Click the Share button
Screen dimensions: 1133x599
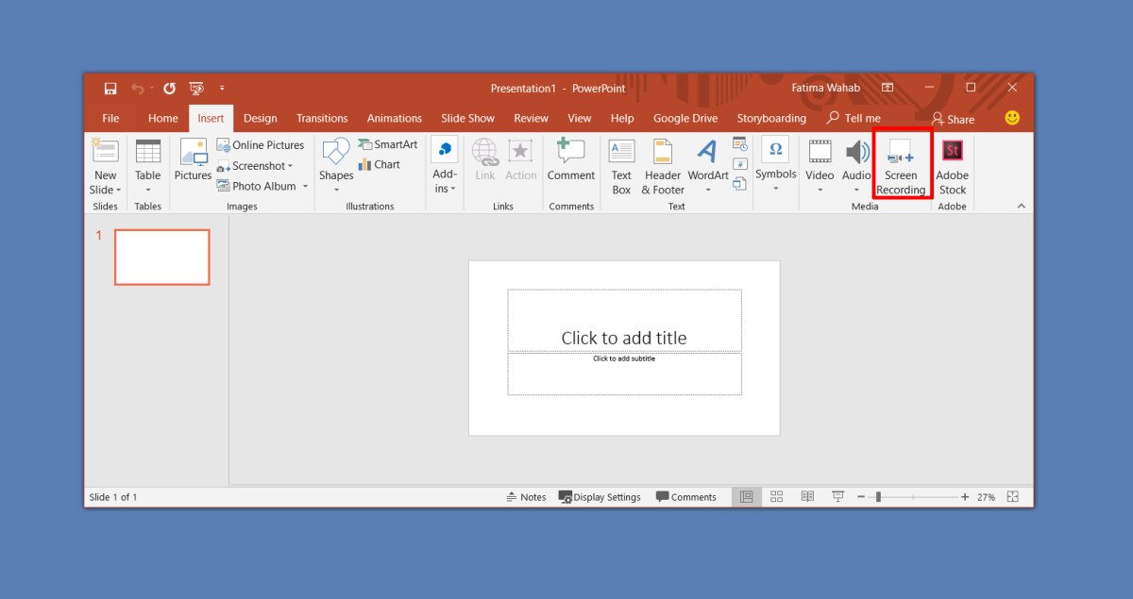click(x=953, y=119)
